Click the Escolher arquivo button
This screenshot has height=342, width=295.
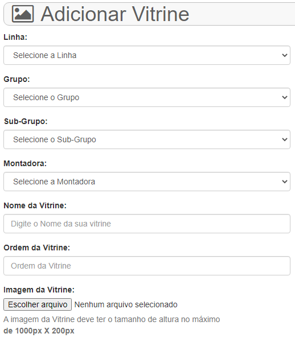point(38,304)
